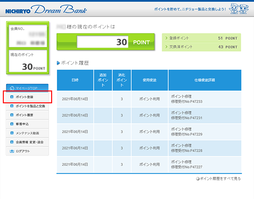Open 会員情報 変更・退会 menu item

click(x=27, y=142)
